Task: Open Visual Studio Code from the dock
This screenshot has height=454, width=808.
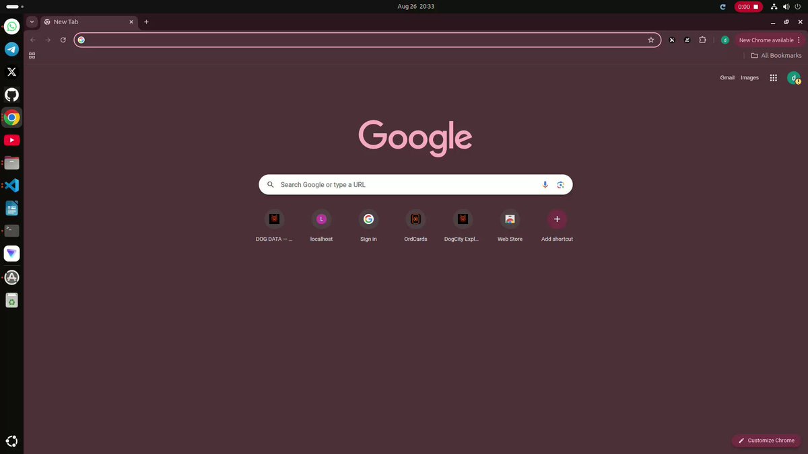Action: (11, 186)
